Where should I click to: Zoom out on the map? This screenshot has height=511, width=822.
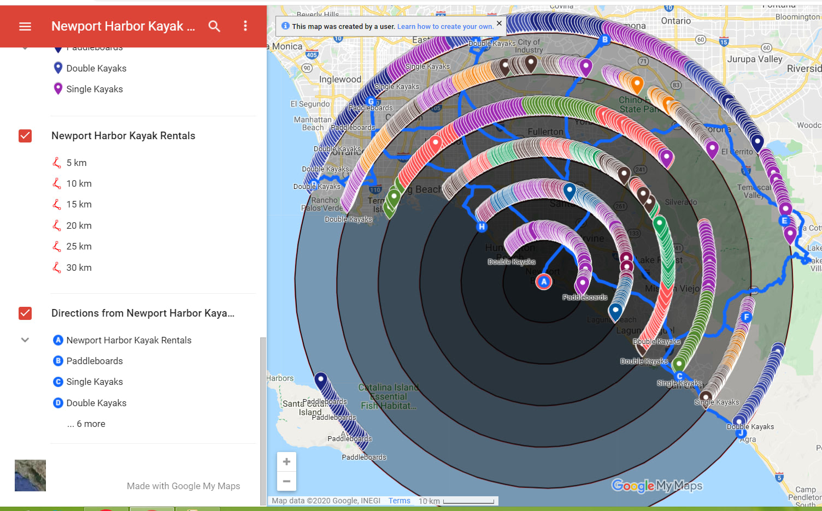pyautogui.click(x=286, y=482)
